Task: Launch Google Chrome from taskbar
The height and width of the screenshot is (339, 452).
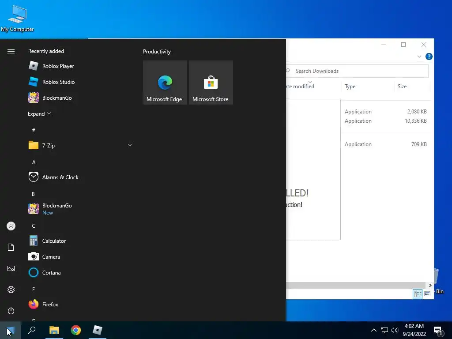Action: pos(76,330)
